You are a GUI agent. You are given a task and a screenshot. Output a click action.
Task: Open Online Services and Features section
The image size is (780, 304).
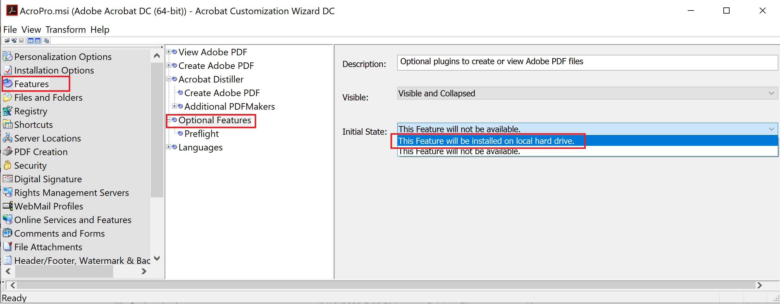(x=73, y=220)
